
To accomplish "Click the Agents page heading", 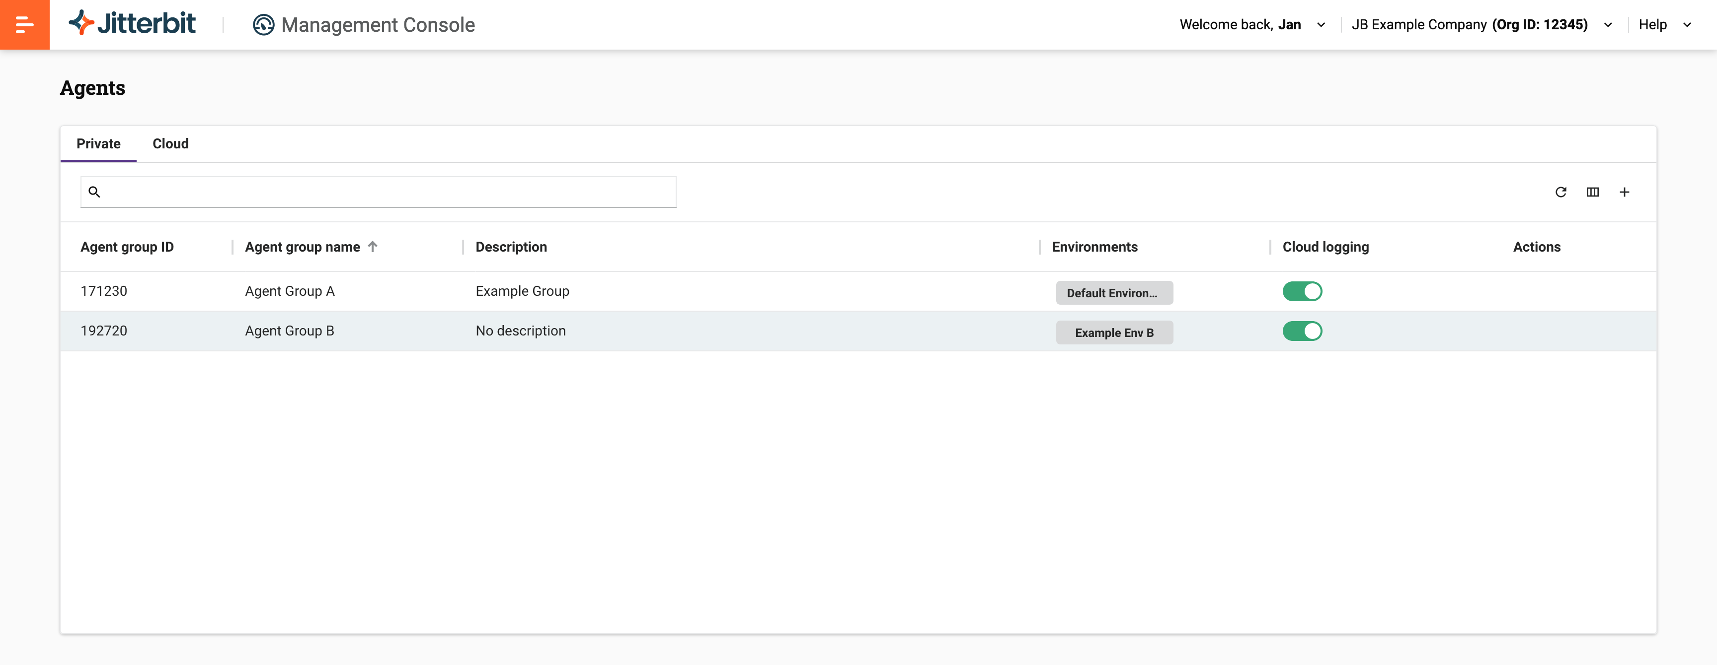I will click(92, 88).
